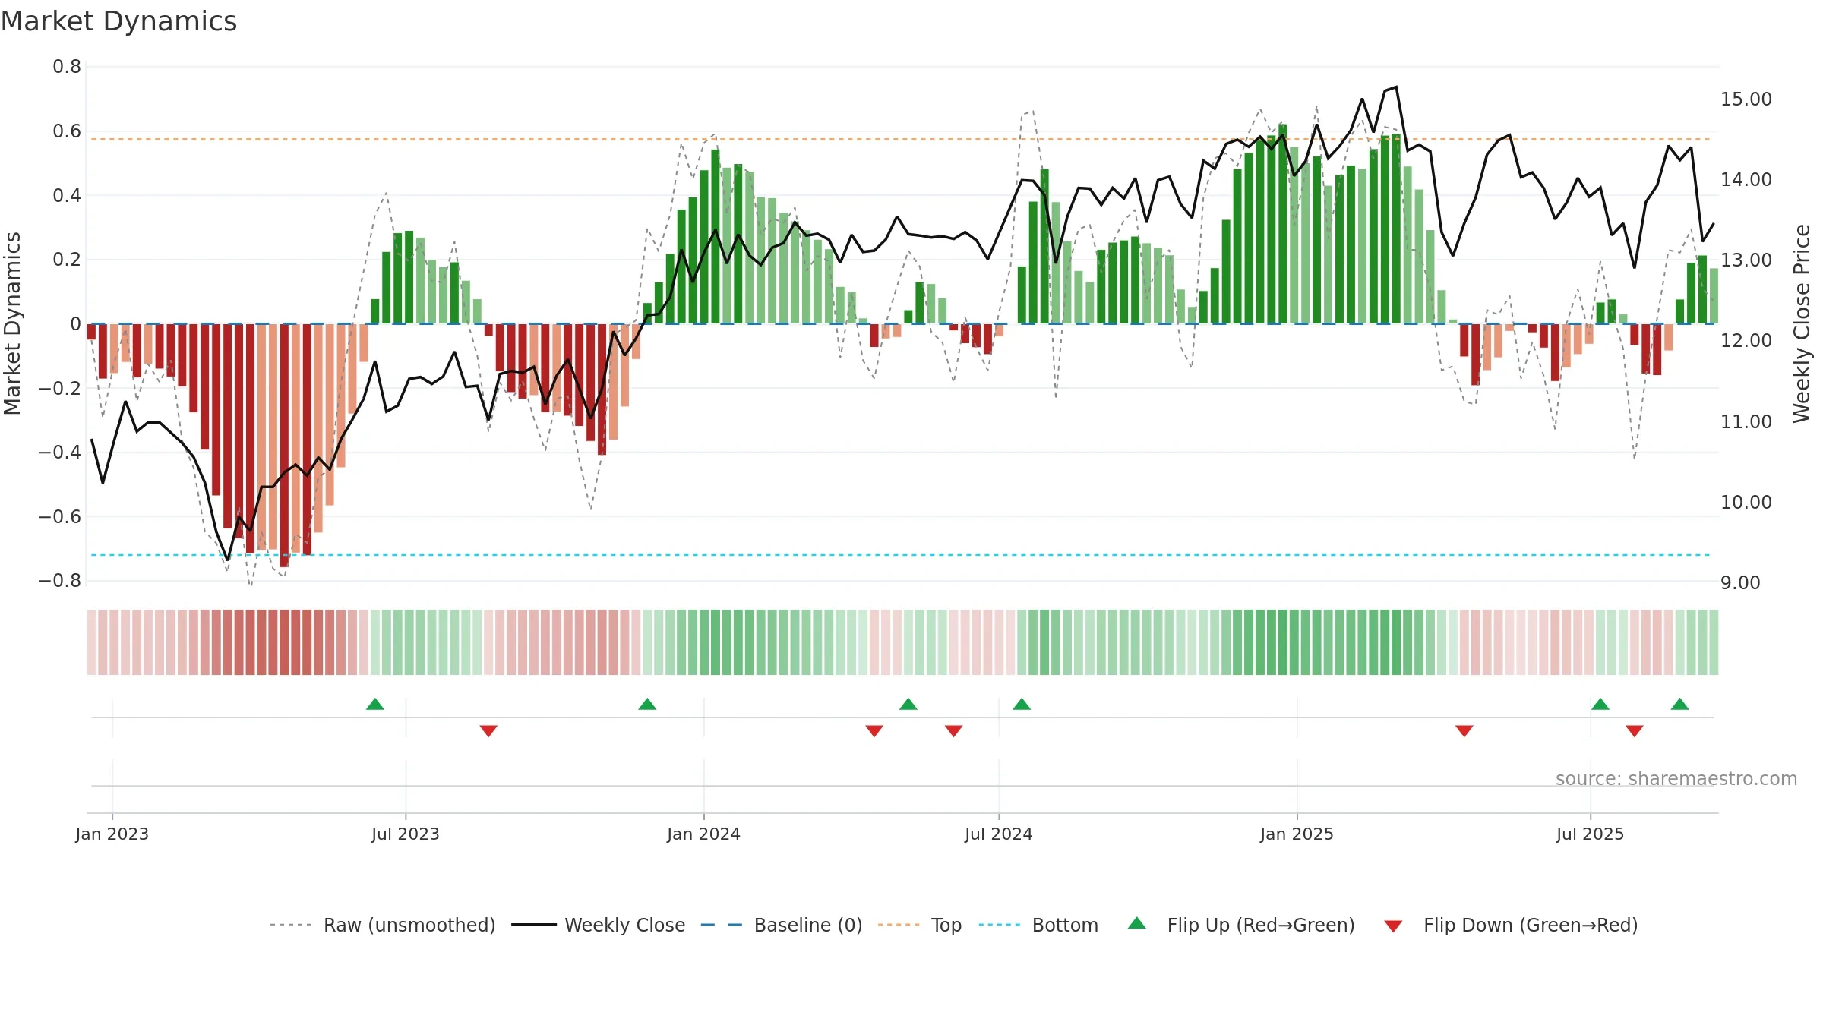Click the red Flip Down marker around April 2025

[x=1464, y=731]
